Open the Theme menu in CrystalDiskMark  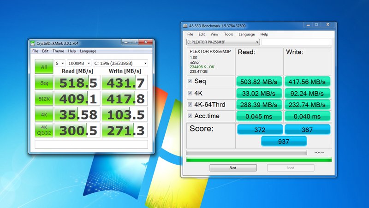point(58,51)
